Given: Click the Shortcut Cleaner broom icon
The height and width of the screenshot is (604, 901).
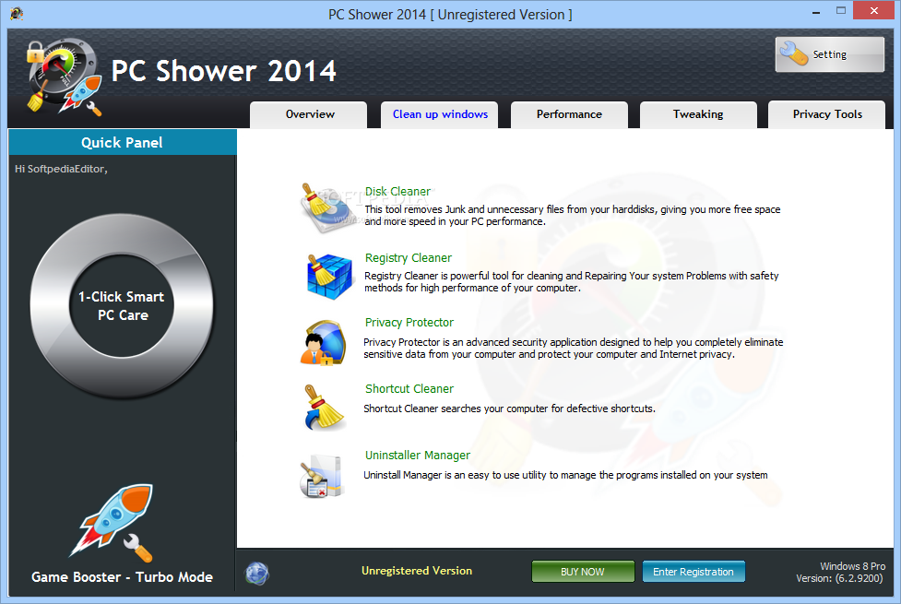Looking at the screenshot, I should [x=324, y=408].
